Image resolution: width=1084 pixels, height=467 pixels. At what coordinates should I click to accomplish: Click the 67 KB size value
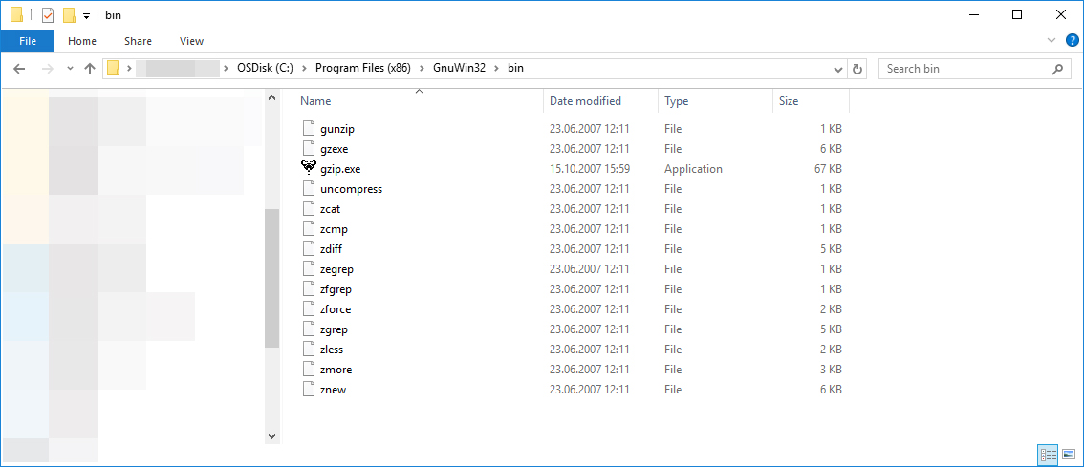828,169
